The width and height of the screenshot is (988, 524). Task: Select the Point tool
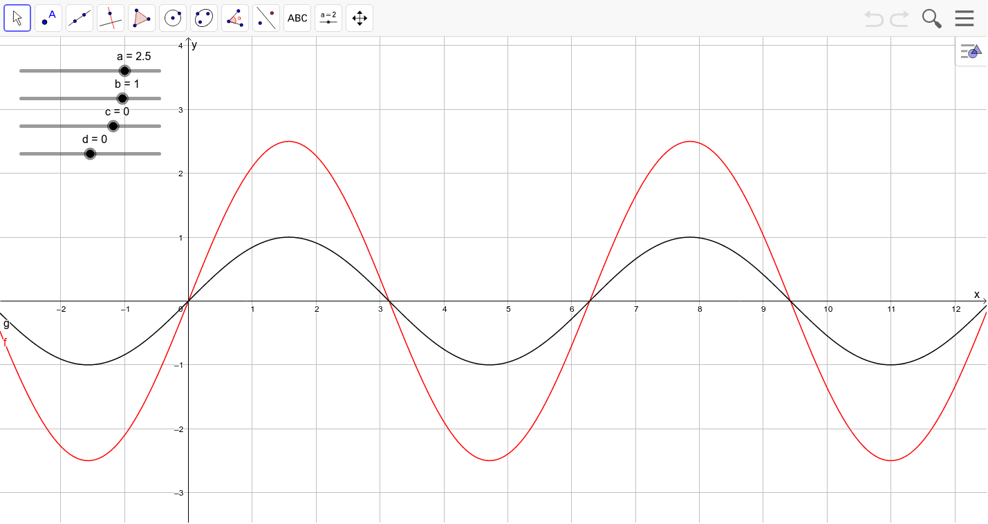pyautogui.click(x=48, y=18)
